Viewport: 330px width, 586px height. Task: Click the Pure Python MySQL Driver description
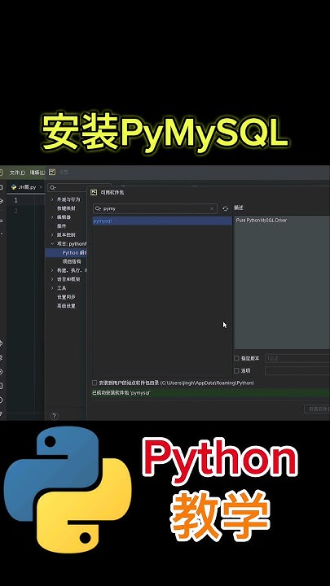coord(262,221)
